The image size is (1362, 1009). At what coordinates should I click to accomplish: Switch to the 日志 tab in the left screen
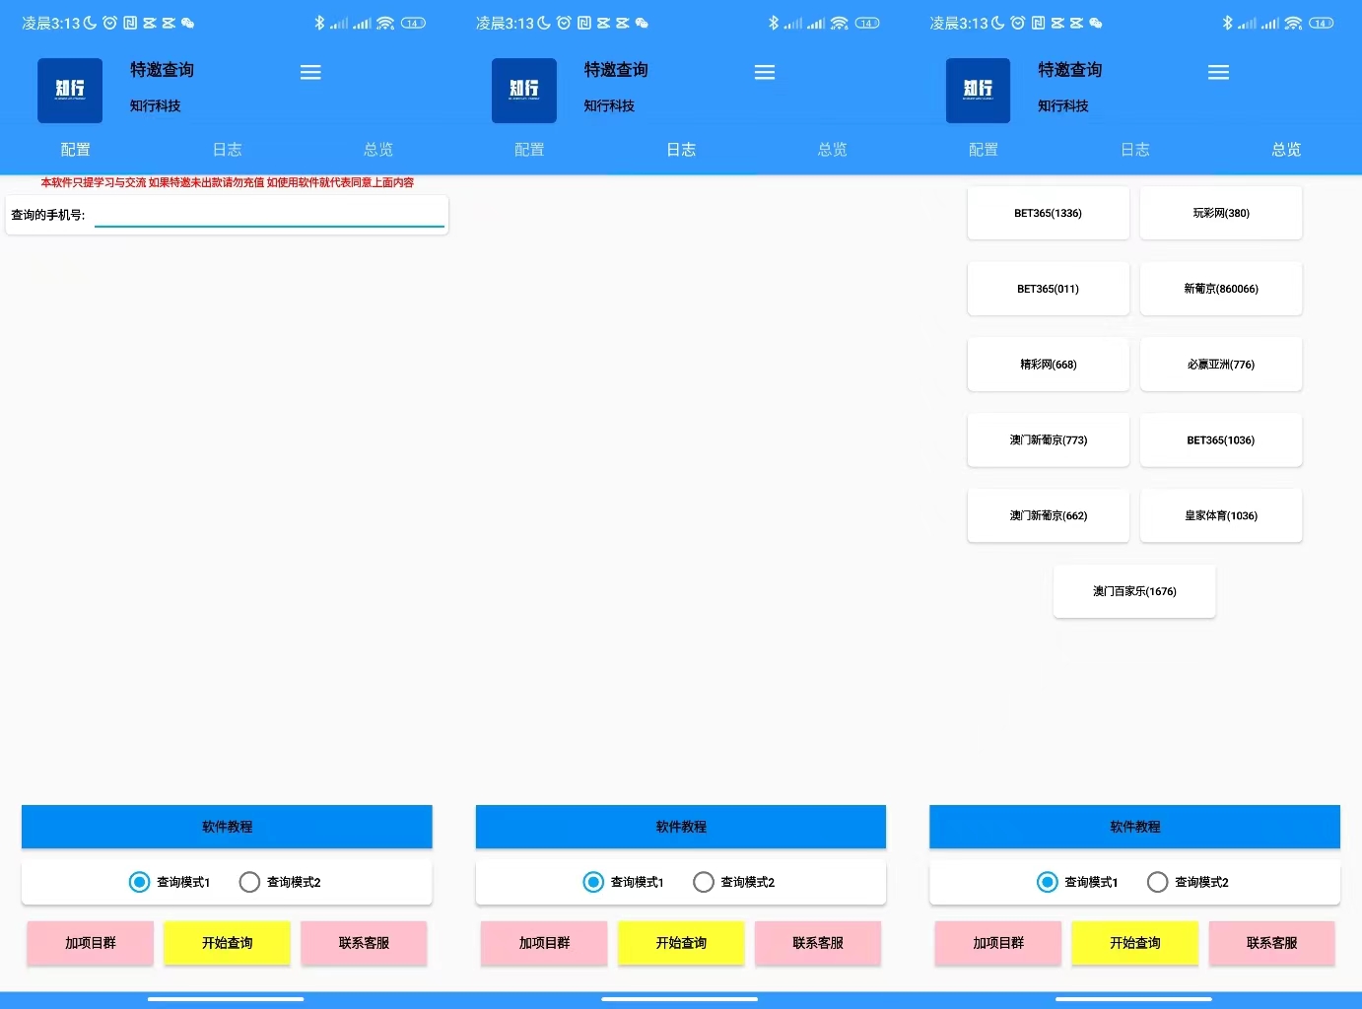click(x=227, y=150)
